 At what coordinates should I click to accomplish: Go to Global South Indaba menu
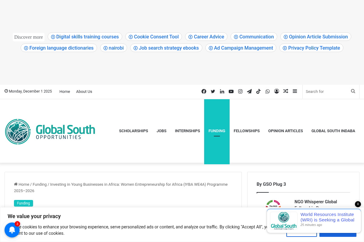[333, 131]
